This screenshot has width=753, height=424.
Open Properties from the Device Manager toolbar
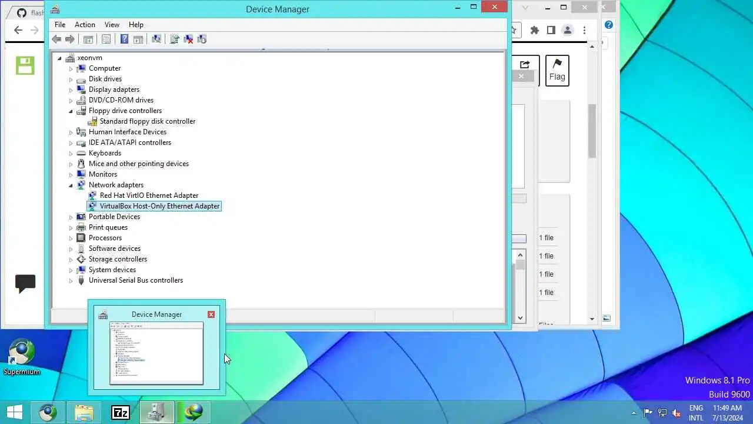(x=106, y=39)
